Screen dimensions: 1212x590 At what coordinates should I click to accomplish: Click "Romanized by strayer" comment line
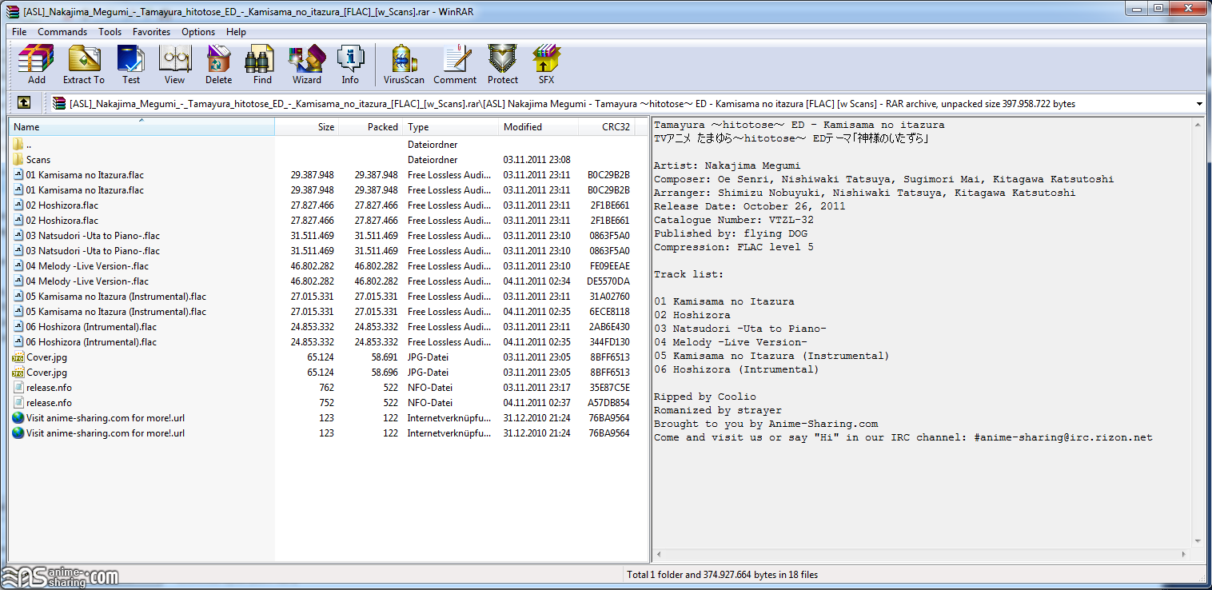pyautogui.click(x=718, y=410)
